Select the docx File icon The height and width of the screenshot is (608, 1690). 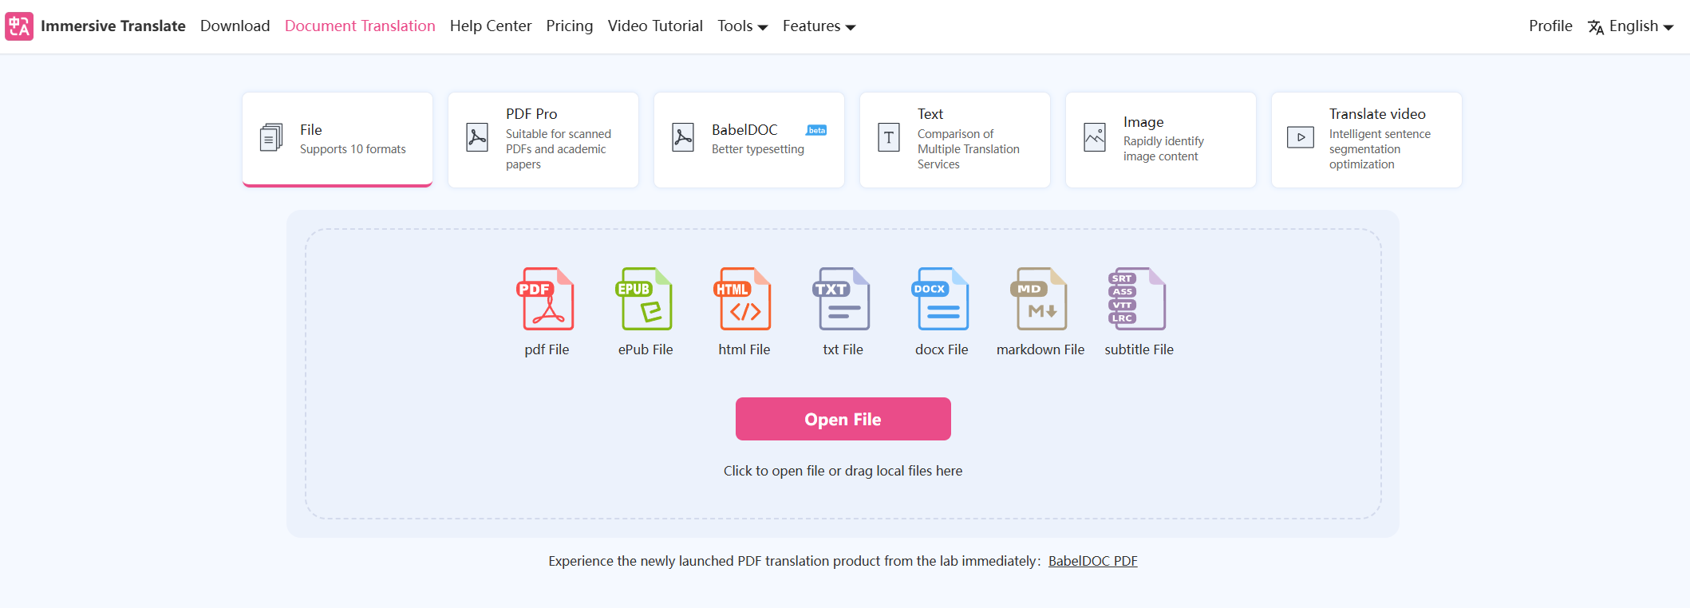(x=941, y=299)
